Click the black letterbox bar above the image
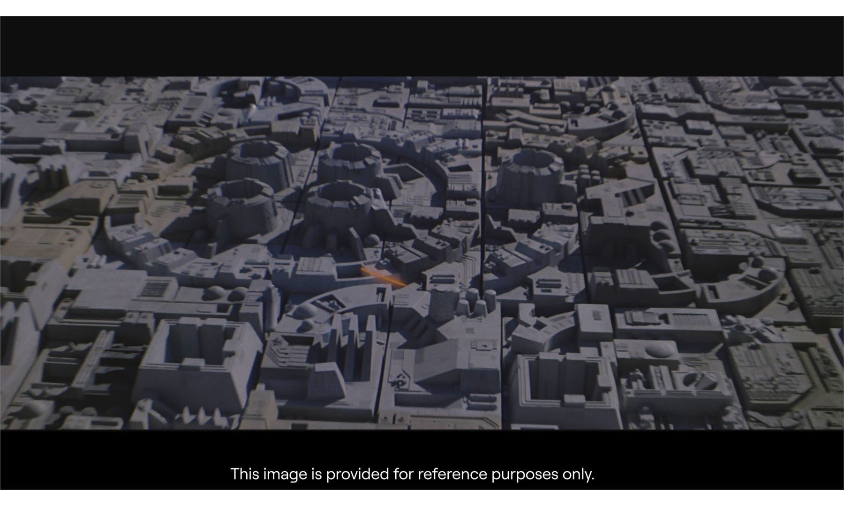The width and height of the screenshot is (844, 506). pos(422,46)
